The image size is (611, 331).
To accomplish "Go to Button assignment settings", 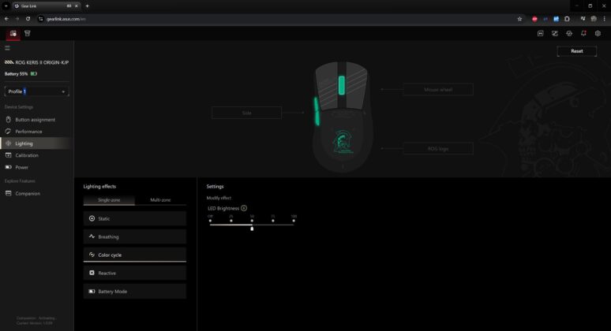I will click(x=36, y=120).
